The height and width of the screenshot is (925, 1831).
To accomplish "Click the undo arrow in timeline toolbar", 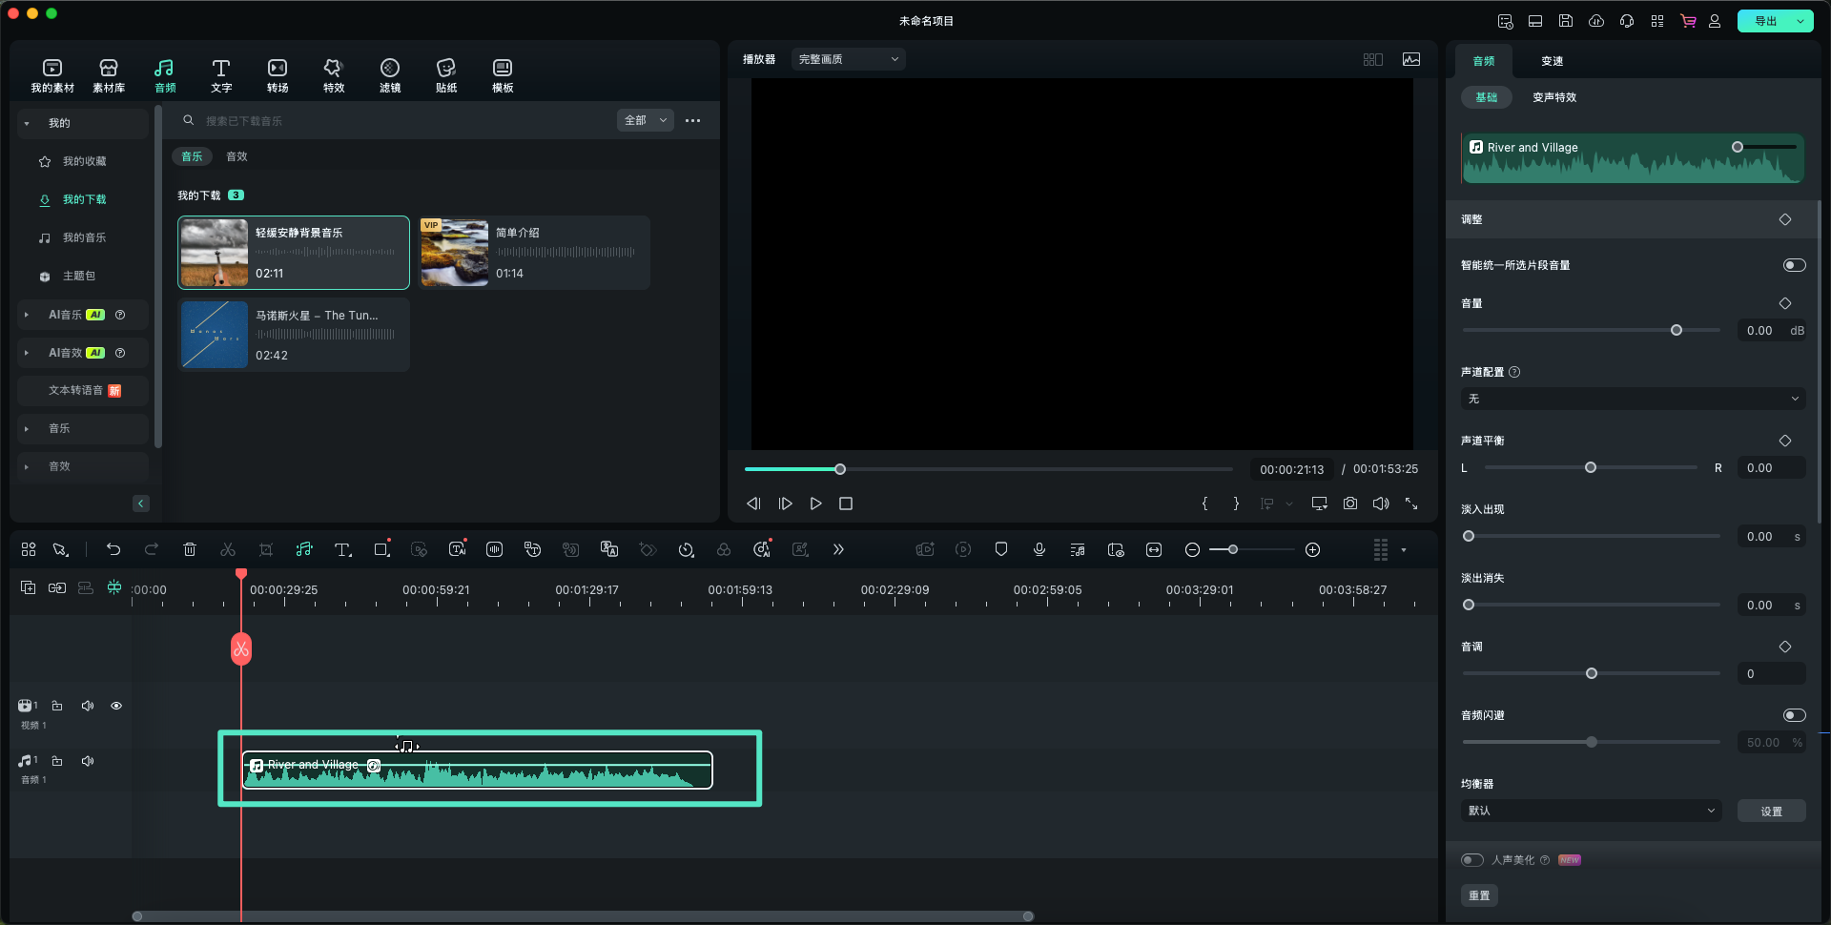I will [x=113, y=549].
